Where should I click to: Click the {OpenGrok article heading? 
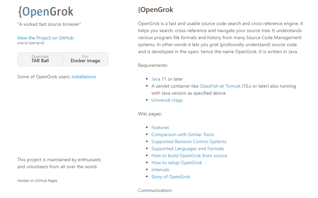coord(156,10)
